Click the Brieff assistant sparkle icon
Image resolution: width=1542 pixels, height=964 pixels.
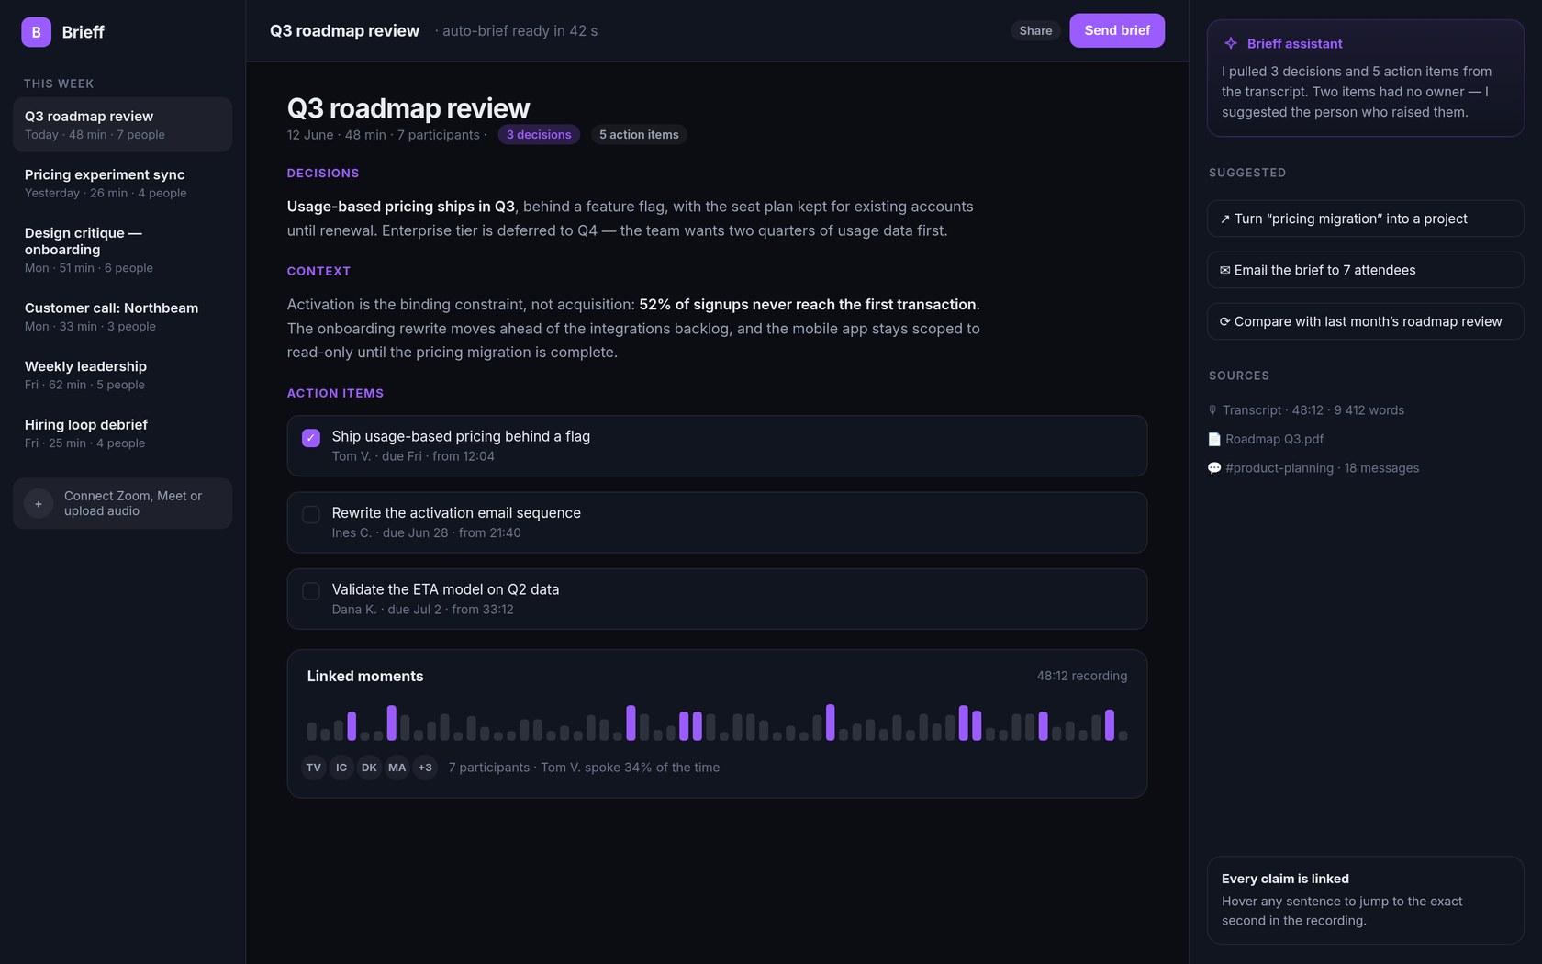[x=1231, y=43]
